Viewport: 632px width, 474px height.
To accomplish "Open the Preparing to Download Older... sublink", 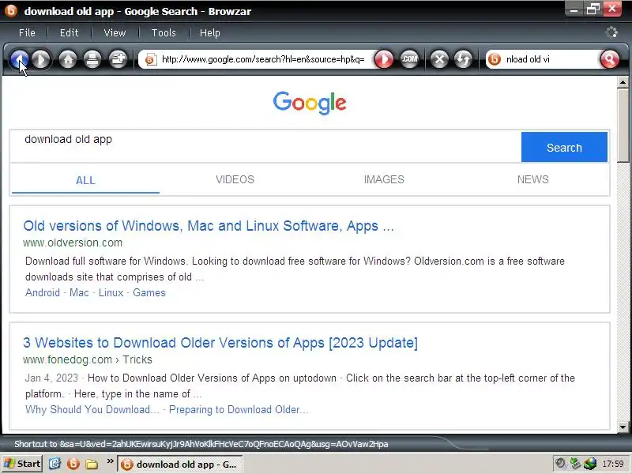I will [x=239, y=409].
